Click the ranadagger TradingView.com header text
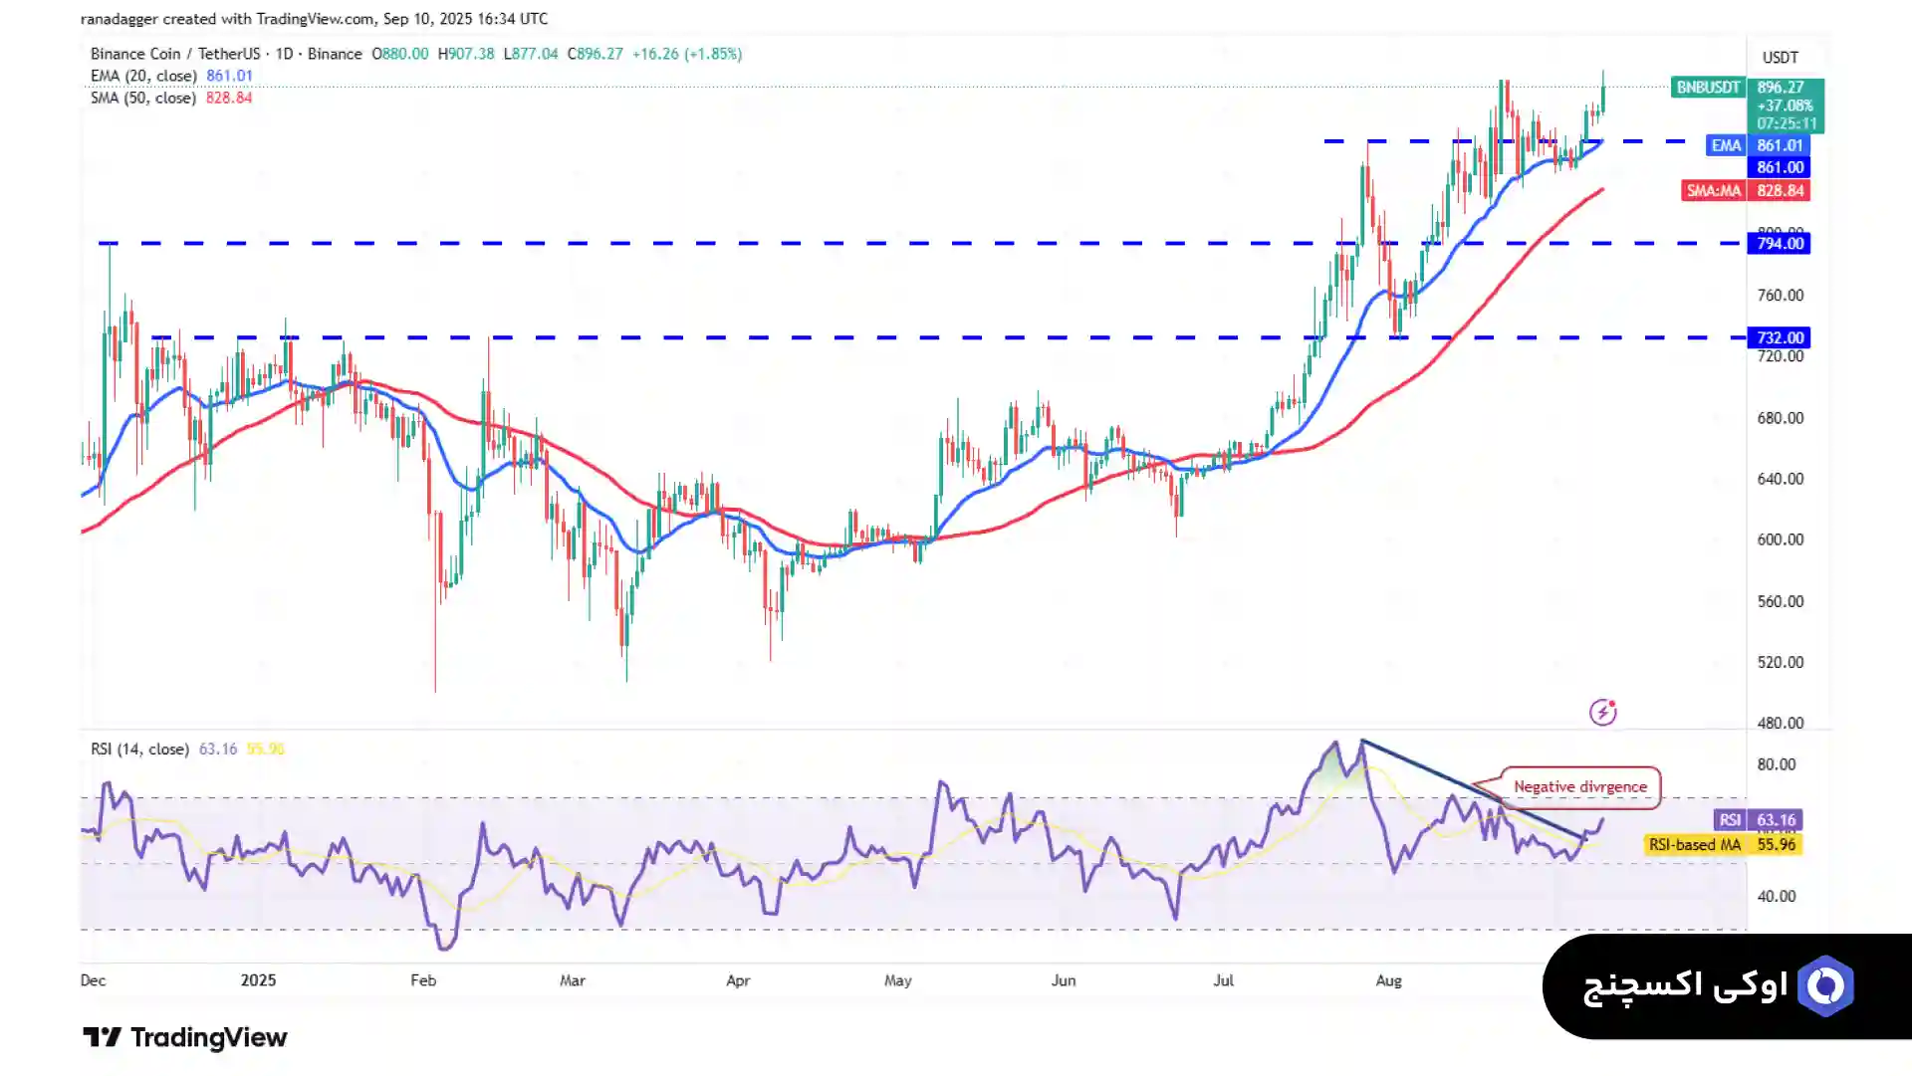This screenshot has width=1912, height=1076. point(314,19)
